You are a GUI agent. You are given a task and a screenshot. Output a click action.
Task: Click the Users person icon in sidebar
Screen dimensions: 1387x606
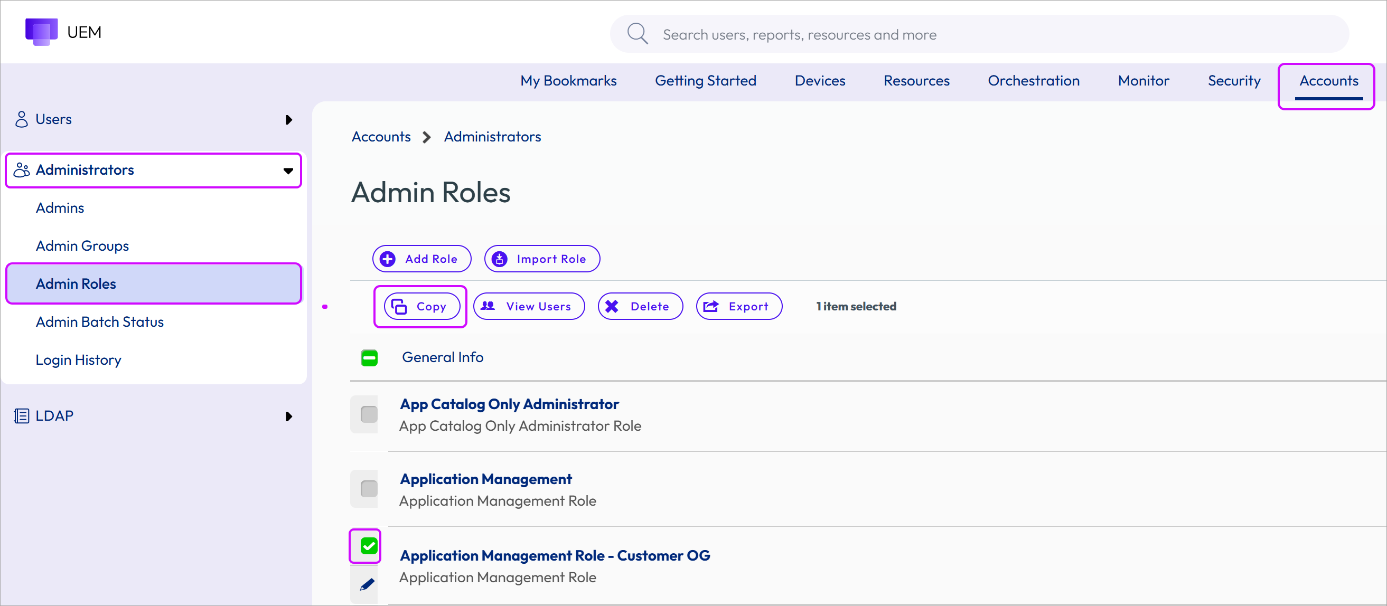point(22,119)
